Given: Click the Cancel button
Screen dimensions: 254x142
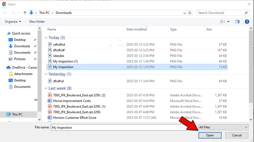Looking at the screenshot, I should click(237, 135).
